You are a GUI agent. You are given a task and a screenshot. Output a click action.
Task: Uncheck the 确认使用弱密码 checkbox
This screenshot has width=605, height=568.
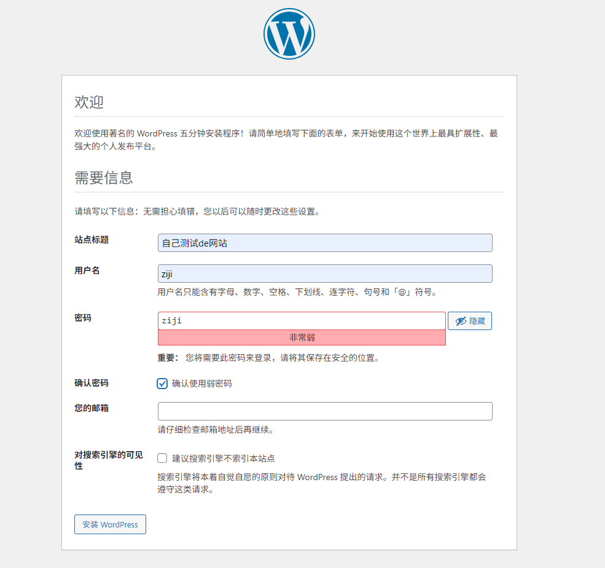[x=162, y=384]
